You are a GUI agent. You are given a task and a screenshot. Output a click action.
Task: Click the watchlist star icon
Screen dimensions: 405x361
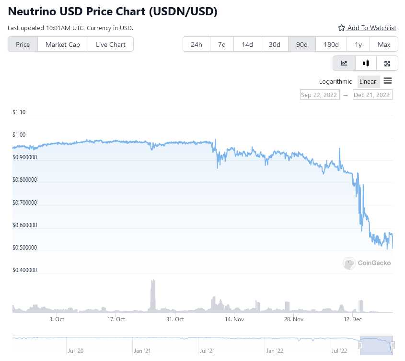click(x=341, y=28)
